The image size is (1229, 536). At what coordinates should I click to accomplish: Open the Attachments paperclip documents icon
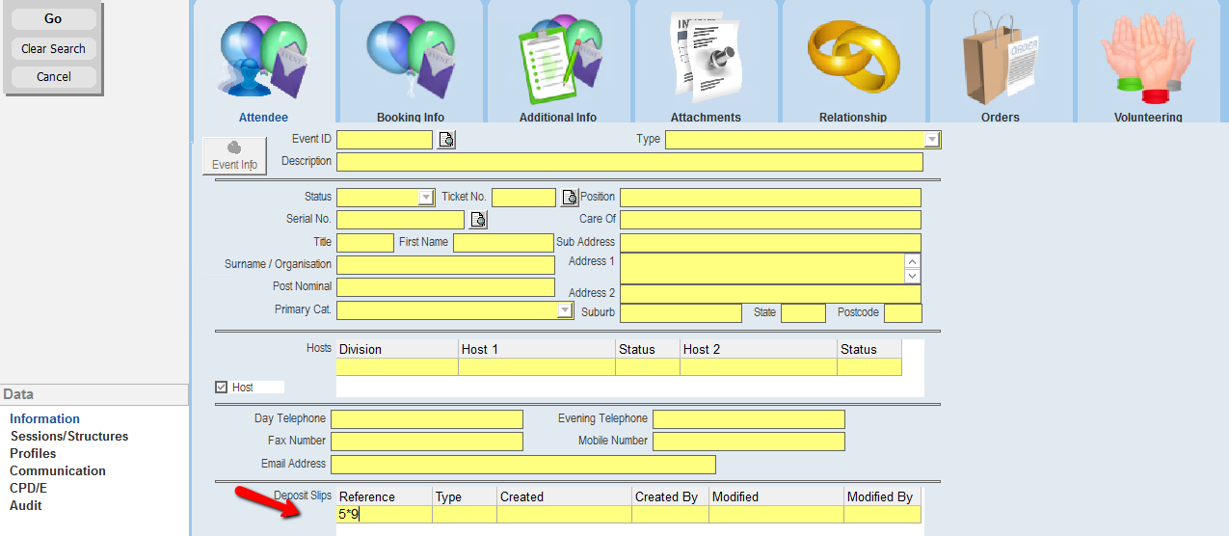click(706, 60)
